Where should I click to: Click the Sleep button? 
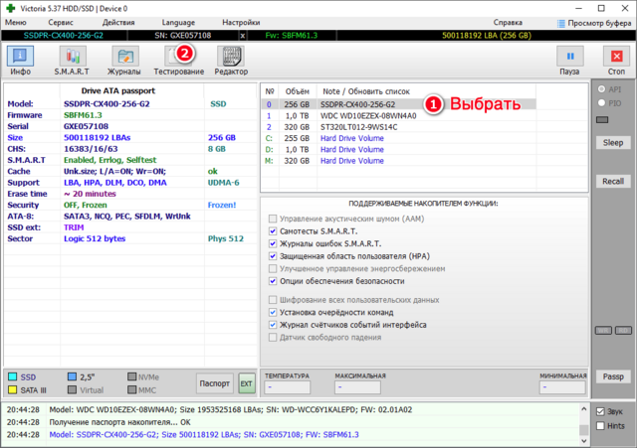point(611,142)
